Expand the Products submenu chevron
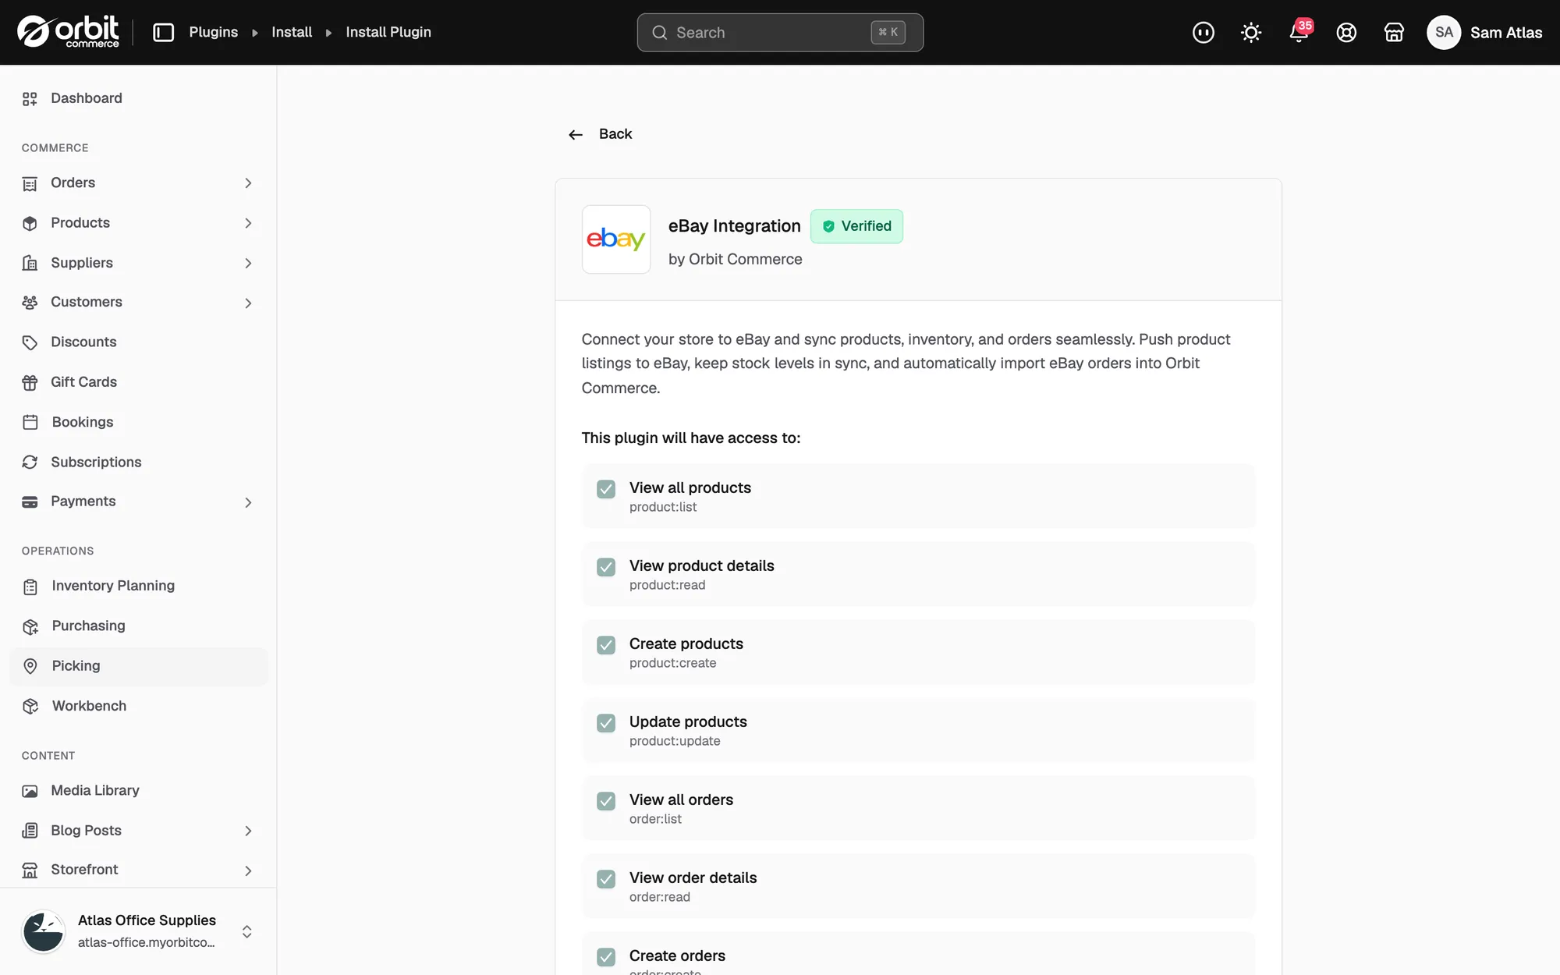1560x975 pixels. [248, 223]
